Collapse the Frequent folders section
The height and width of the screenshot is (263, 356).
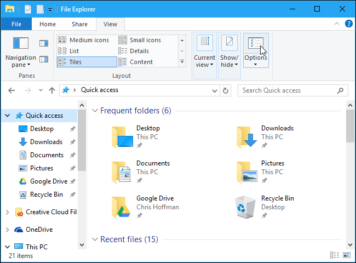tap(94, 111)
